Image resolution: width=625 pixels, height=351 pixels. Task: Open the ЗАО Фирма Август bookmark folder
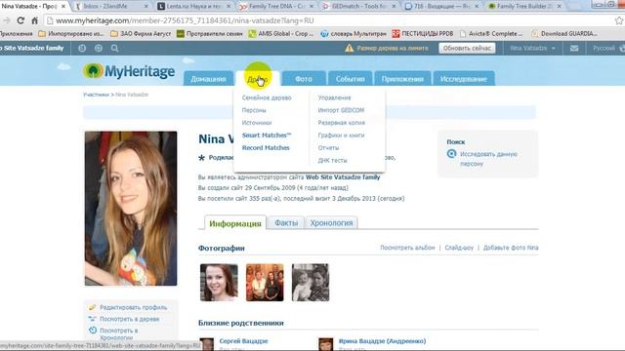click(141, 34)
